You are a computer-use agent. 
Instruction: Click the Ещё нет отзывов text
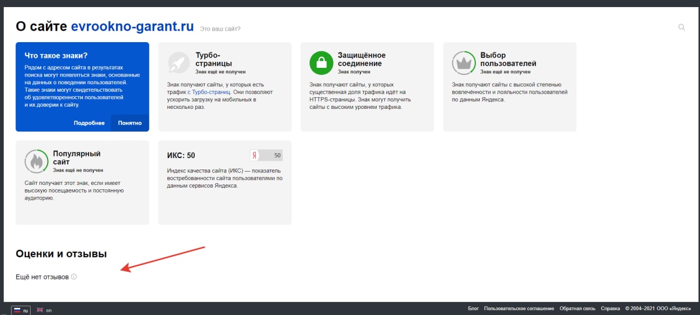click(x=42, y=277)
